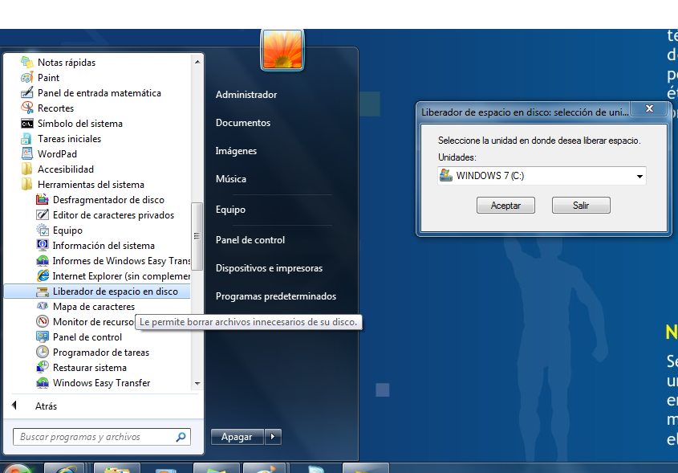Open Dispositivos e impresoras
This screenshot has height=473, width=678.
point(269,268)
